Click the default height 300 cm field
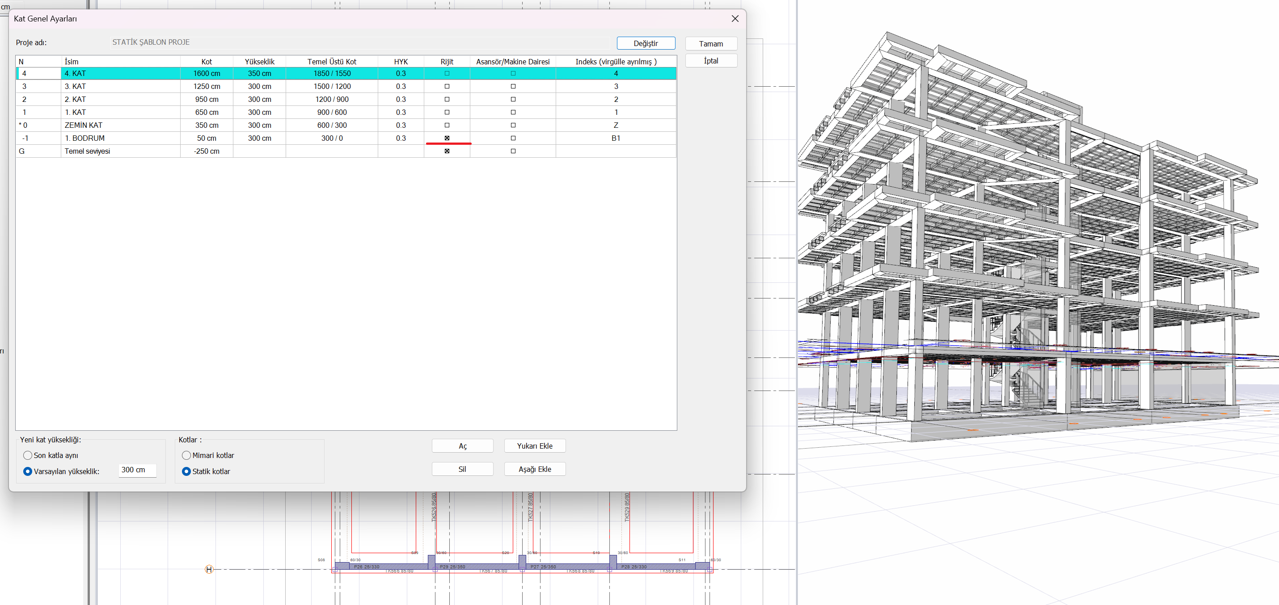This screenshot has height=605, width=1279. 137,470
